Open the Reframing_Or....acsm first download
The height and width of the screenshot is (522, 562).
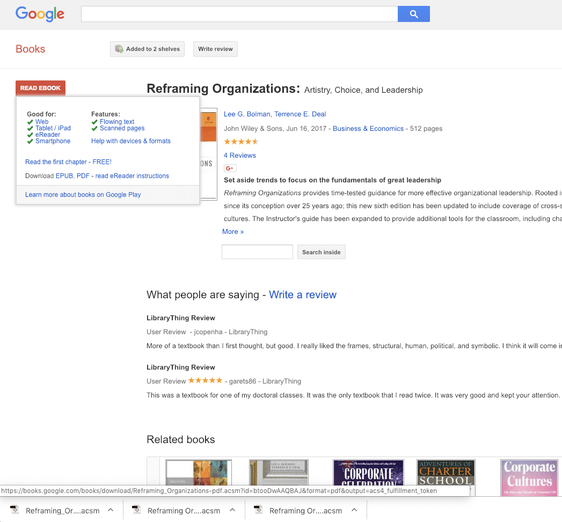coord(62,511)
